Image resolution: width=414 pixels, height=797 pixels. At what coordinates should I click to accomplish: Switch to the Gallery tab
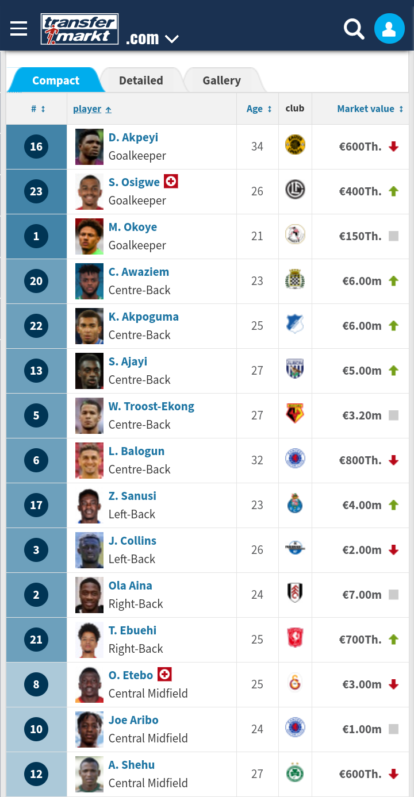pyautogui.click(x=221, y=80)
